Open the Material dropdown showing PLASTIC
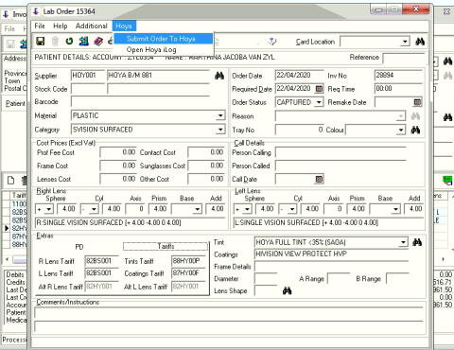This screenshot has height=350, width=454. [220, 115]
